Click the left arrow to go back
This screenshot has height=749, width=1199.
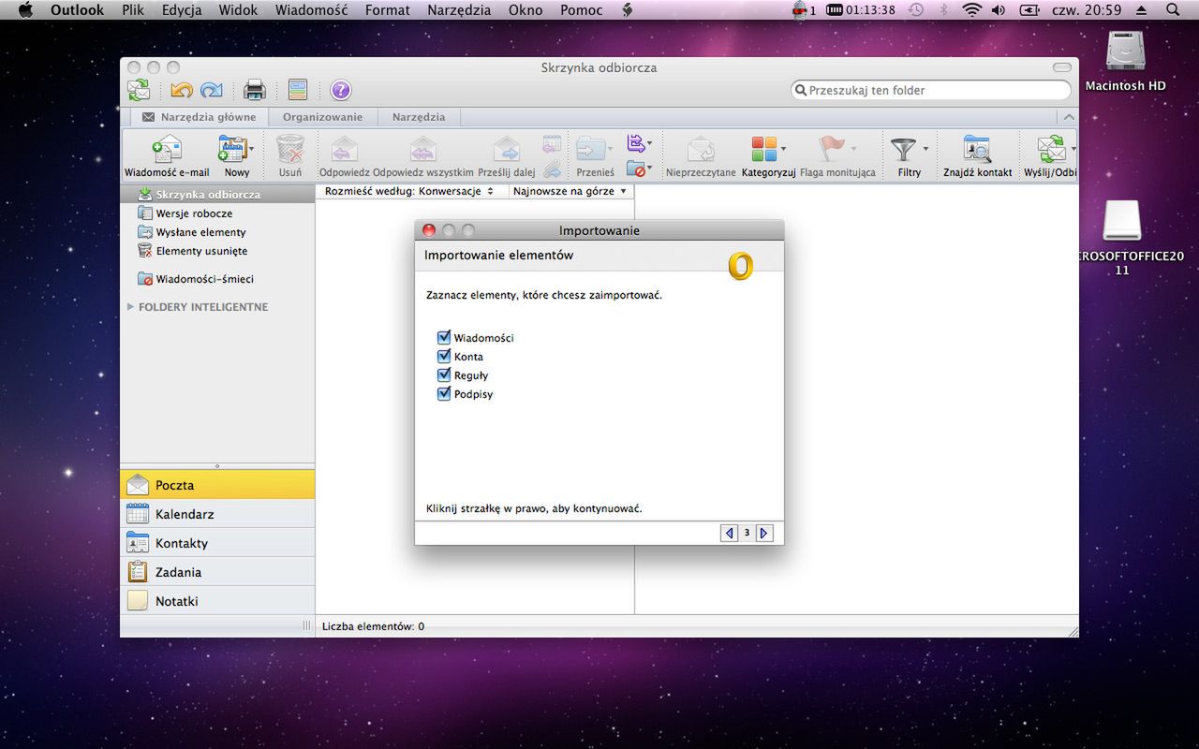tap(729, 533)
